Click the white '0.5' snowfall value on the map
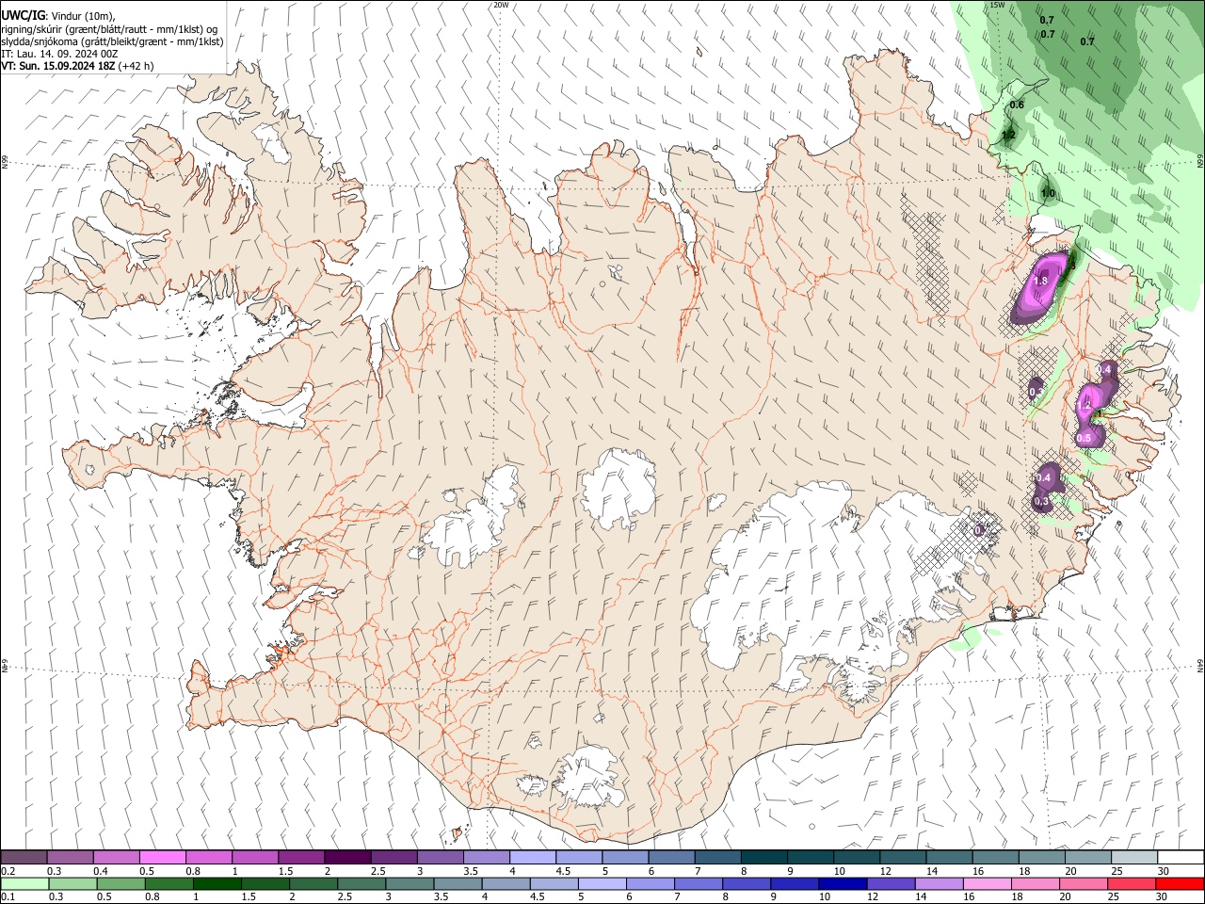The height and width of the screenshot is (904, 1205). [x=1084, y=438]
